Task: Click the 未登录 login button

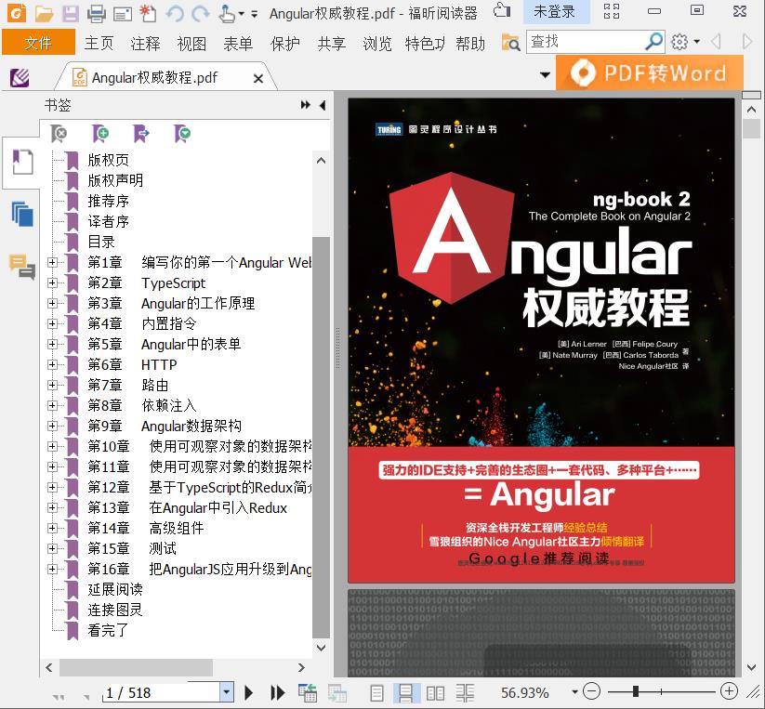Action: [555, 12]
